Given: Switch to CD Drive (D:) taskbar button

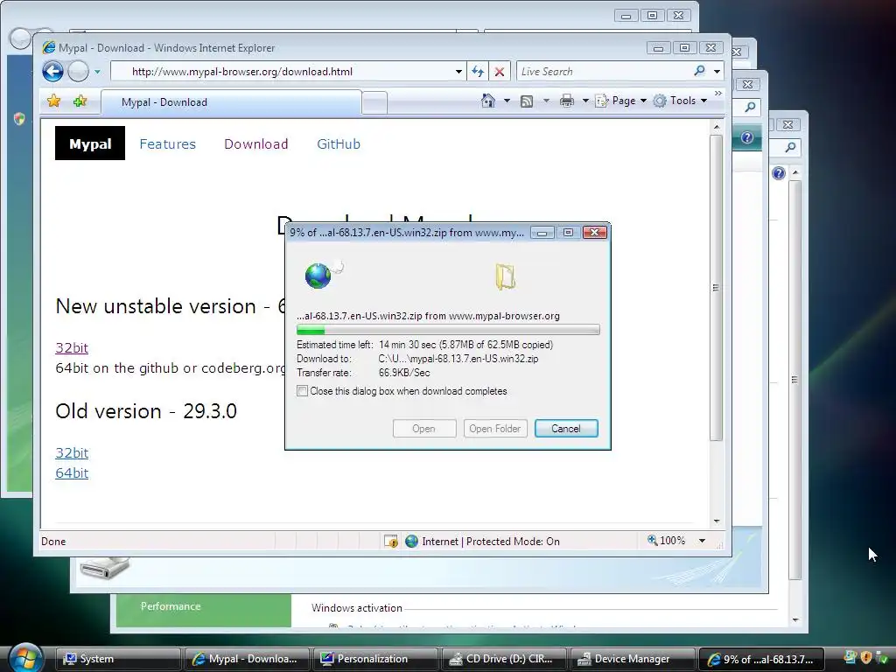Looking at the screenshot, I should coord(504,659).
